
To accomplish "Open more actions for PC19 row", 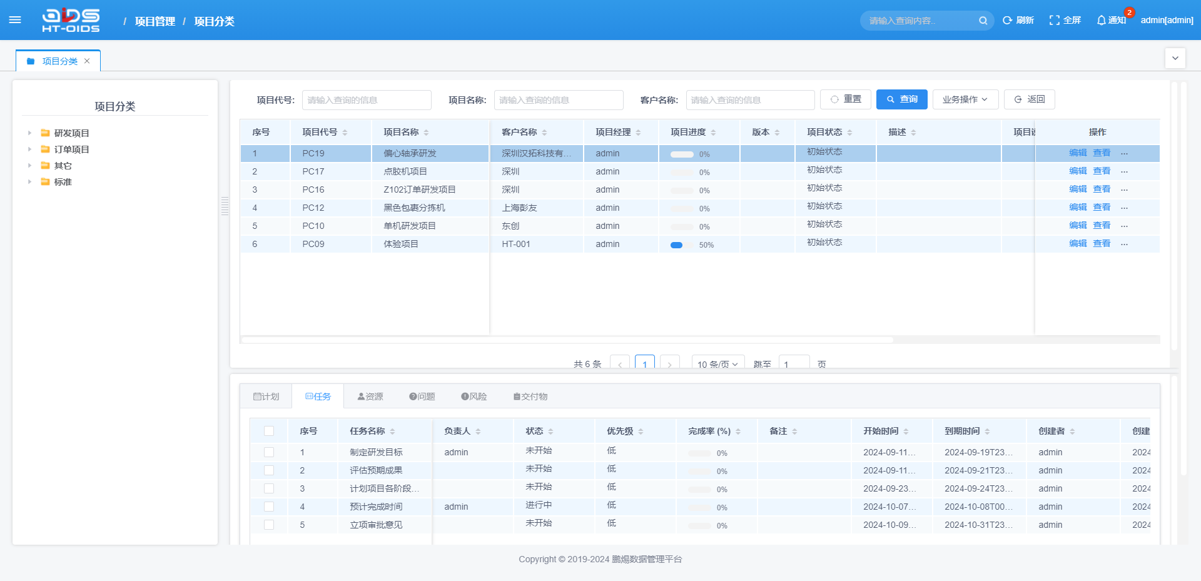I will (x=1124, y=153).
